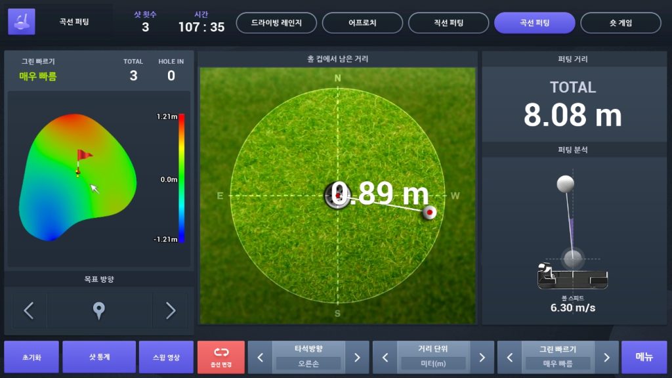Open 샷 통계 shot statistics
672x378 pixels.
coord(98,356)
